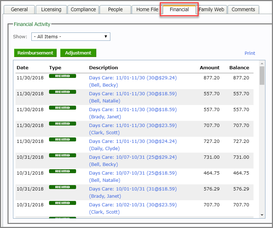Click REIMB badge for 11/30 Bell, Becky row
The image size is (273, 228).
[62, 76]
